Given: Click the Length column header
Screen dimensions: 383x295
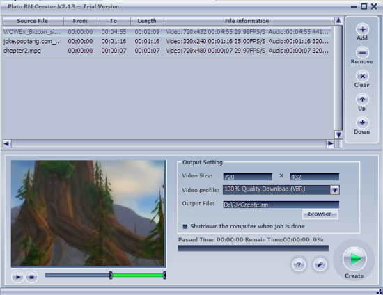Looking at the screenshot, I should [148, 21].
